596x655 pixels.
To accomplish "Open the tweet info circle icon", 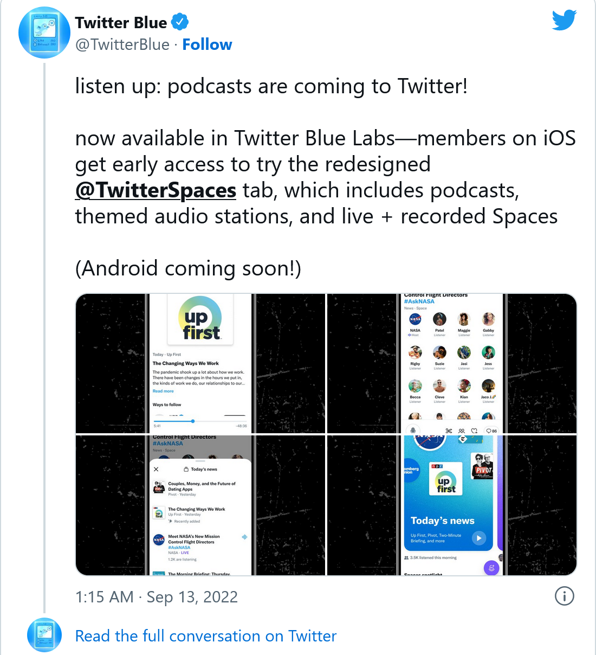I will tap(565, 596).
